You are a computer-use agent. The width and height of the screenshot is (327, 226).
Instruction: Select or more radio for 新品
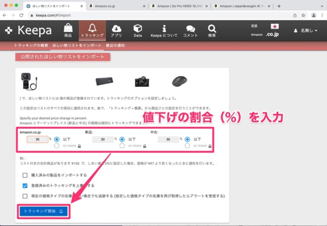tap(122, 146)
